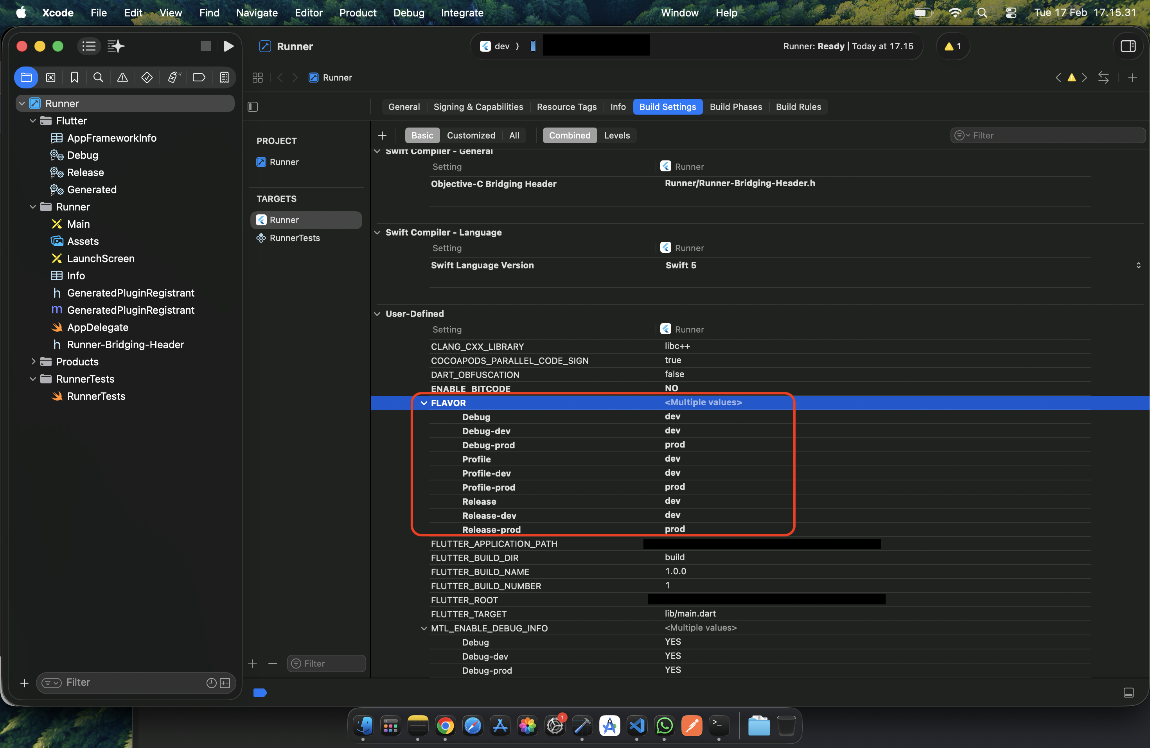The height and width of the screenshot is (748, 1150).
Task: Collapse the FLAVOR setting row
Action: pos(424,403)
